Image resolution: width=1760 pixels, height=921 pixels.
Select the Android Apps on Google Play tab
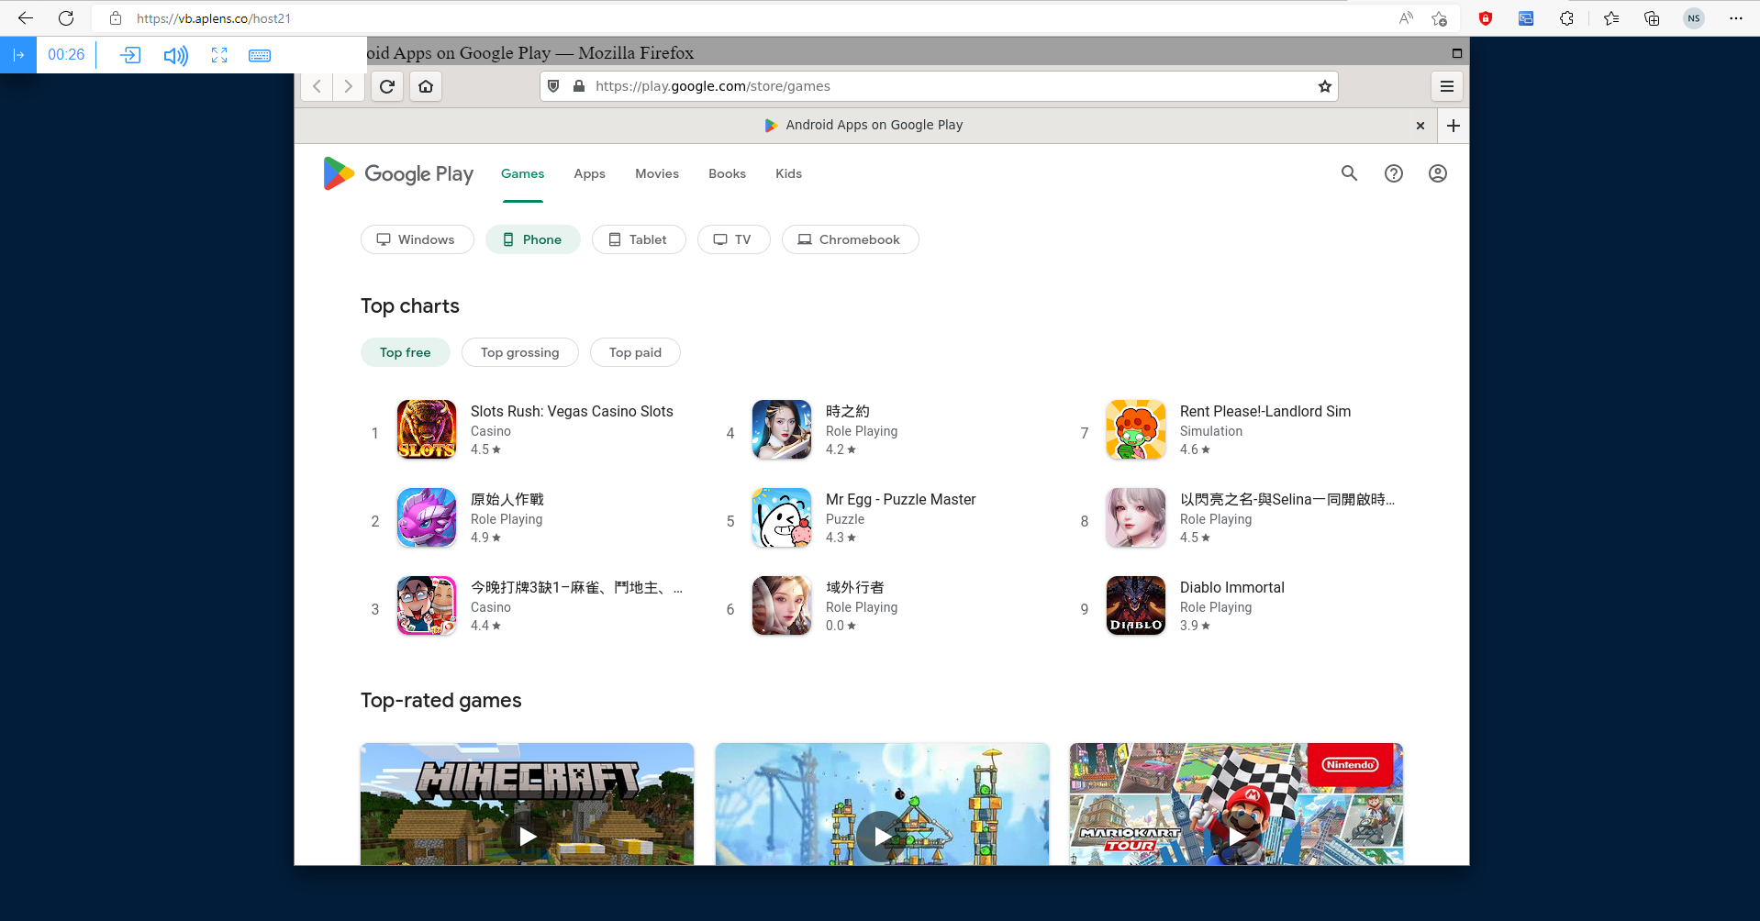click(x=864, y=126)
